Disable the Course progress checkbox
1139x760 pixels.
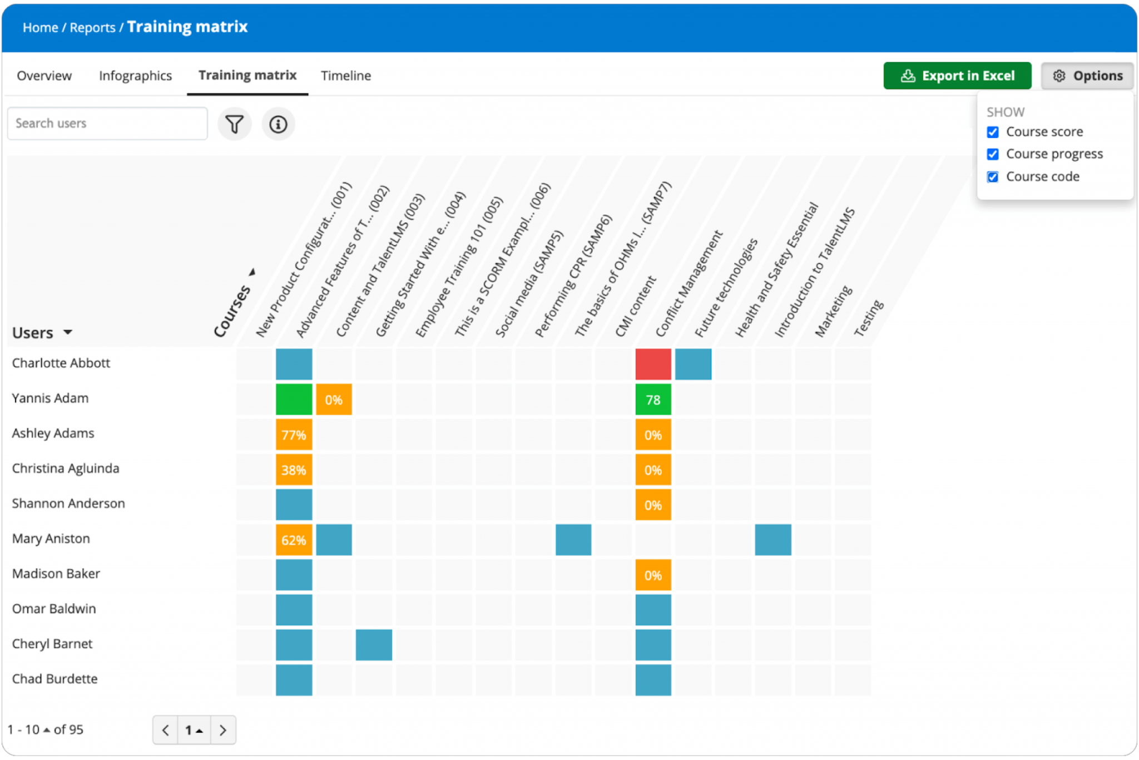(x=993, y=154)
